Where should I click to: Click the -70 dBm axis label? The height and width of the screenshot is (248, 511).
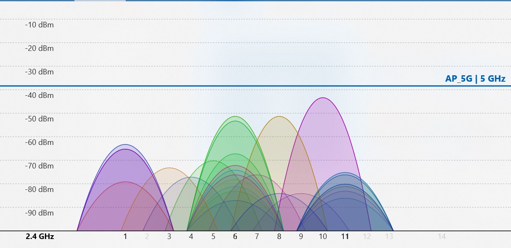39,166
